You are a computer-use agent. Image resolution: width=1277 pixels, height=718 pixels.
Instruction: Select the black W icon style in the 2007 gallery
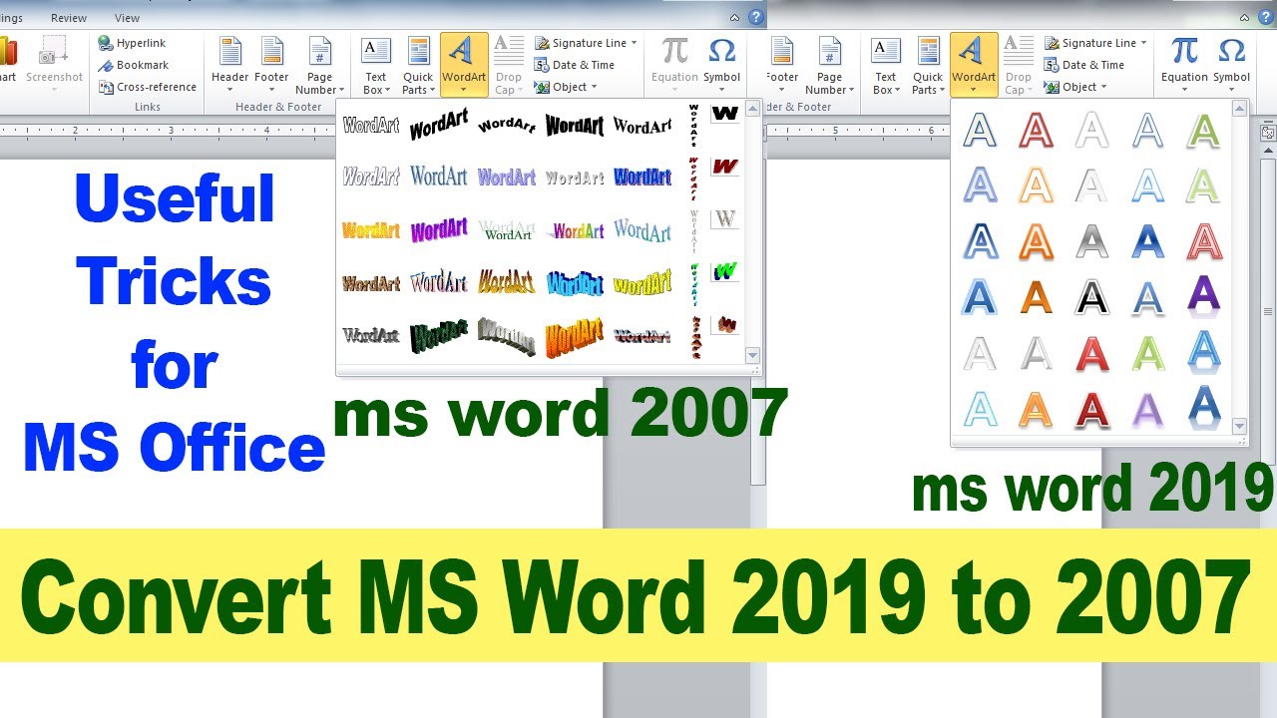(x=724, y=114)
